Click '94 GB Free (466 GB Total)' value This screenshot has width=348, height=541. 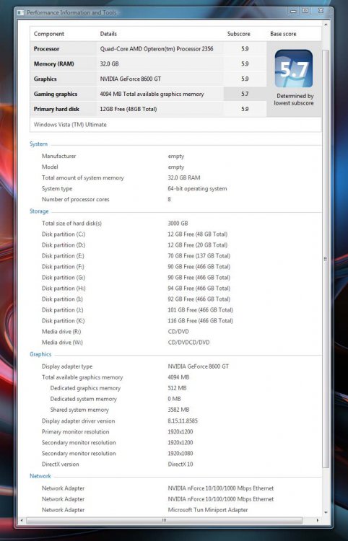(199, 288)
